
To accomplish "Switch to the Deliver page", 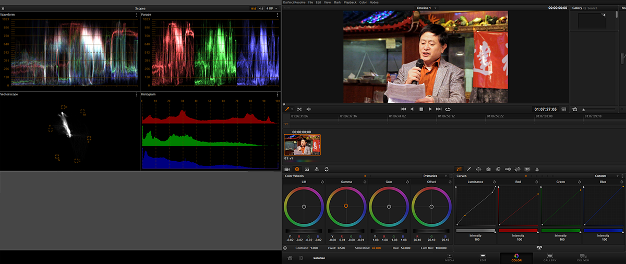I will [x=583, y=258].
